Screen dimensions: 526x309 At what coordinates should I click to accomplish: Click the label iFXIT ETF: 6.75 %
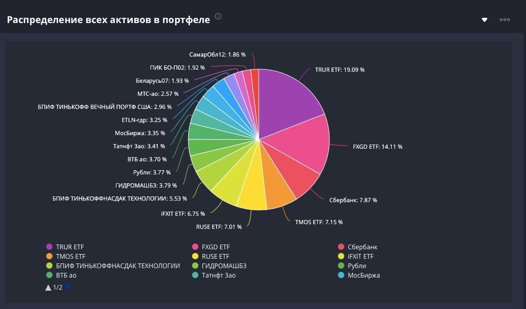pos(183,214)
